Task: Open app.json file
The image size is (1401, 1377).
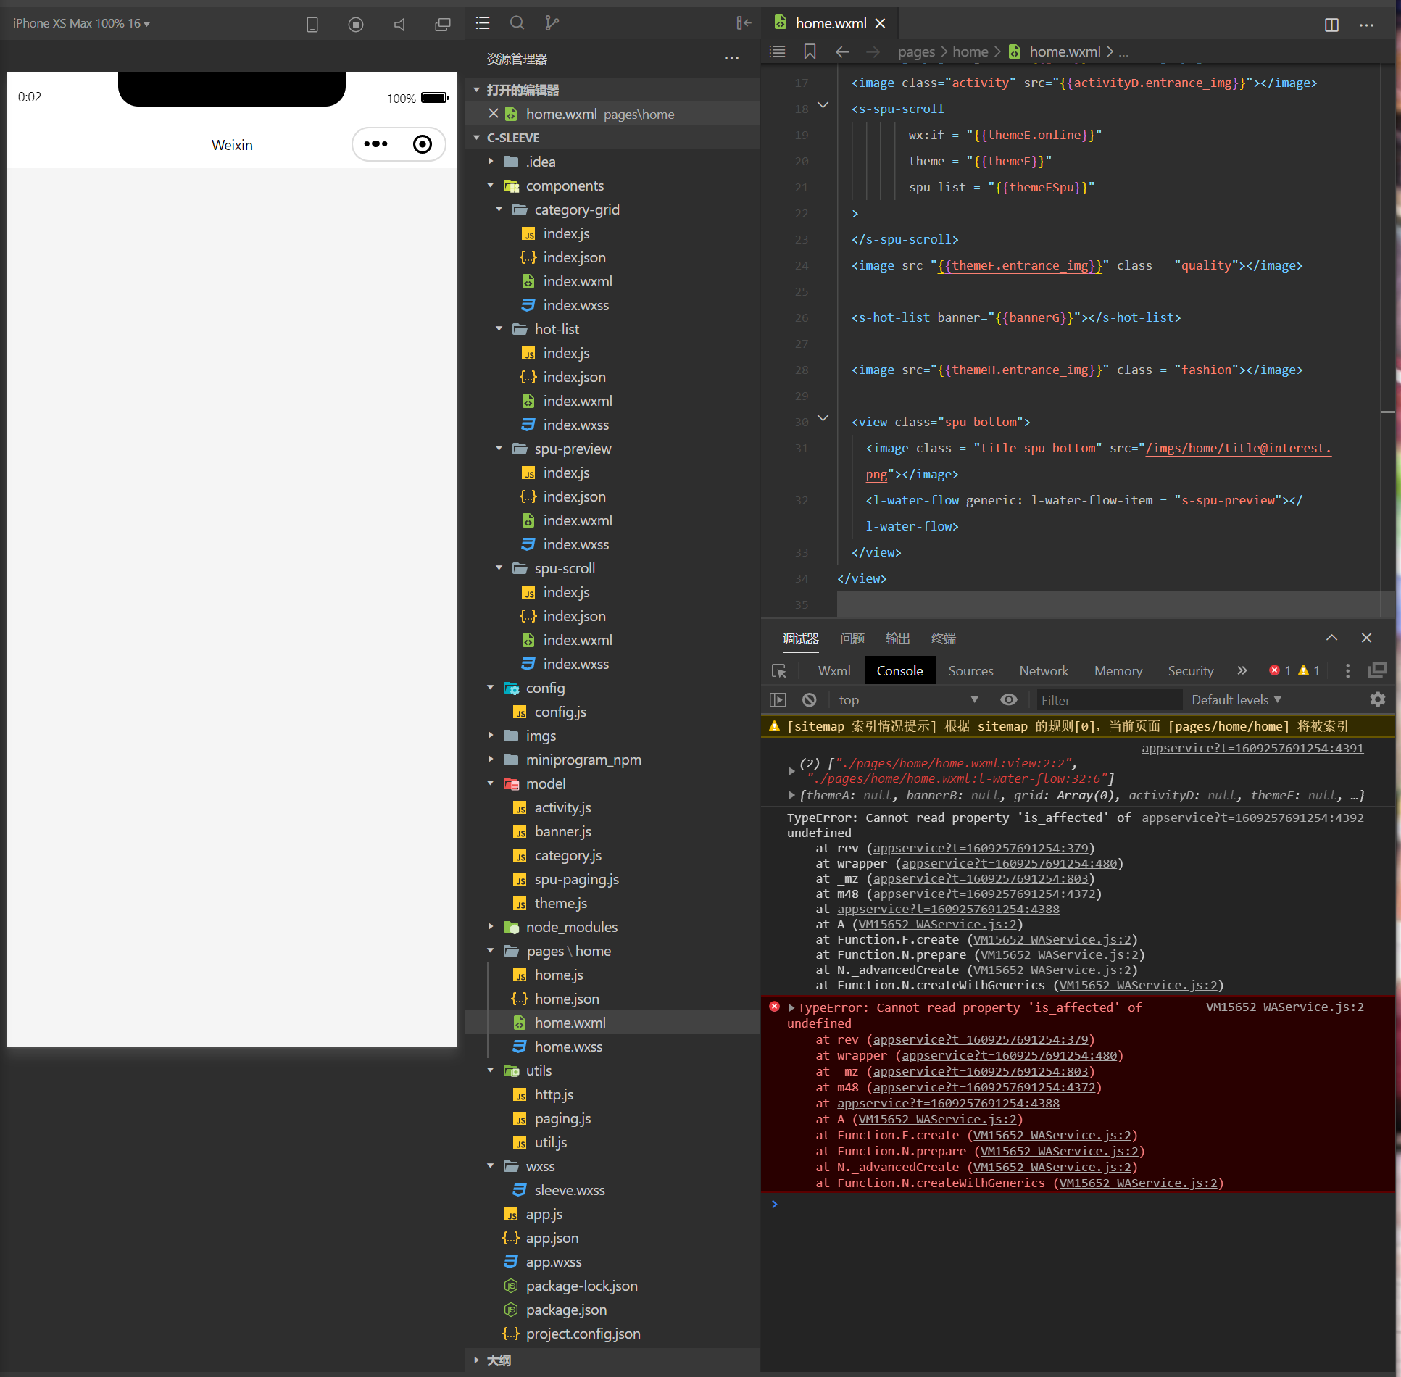Action: (x=552, y=1238)
